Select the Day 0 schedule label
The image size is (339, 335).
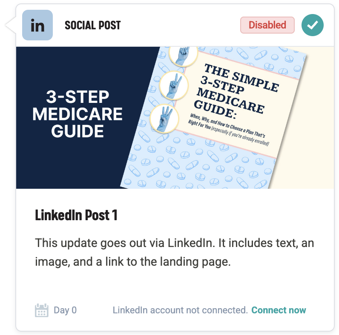pyautogui.click(x=65, y=310)
